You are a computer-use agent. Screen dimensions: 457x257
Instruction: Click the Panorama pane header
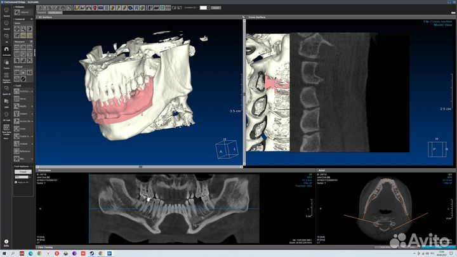pyautogui.click(x=175, y=170)
